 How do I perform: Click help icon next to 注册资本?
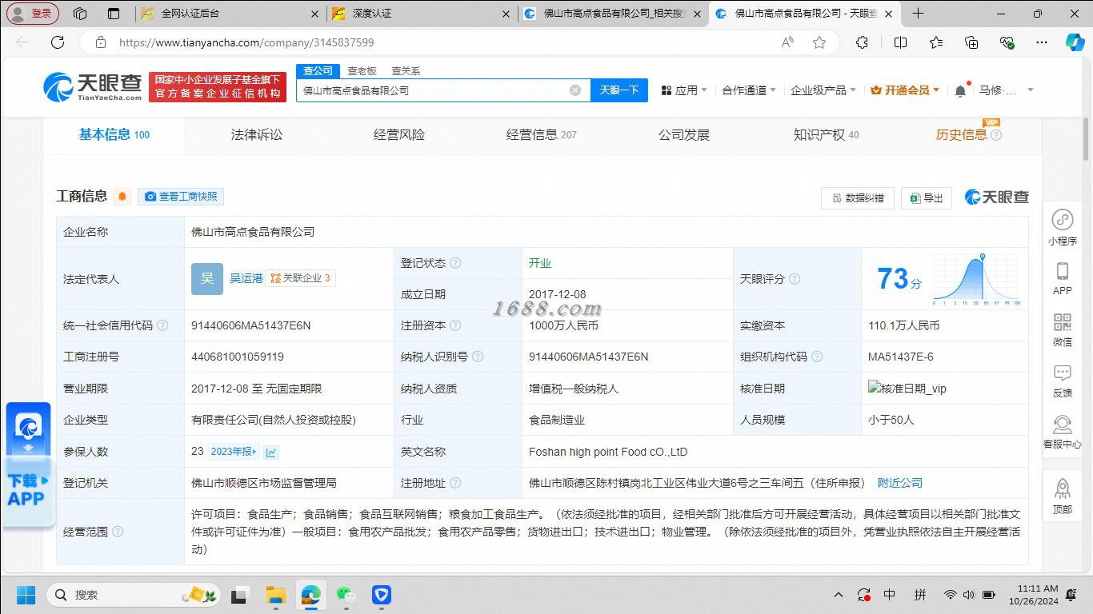pyautogui.click(x=455, y=325)
